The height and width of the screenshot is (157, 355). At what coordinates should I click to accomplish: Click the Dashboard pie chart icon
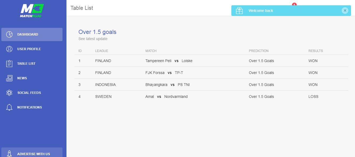point(9,34)
